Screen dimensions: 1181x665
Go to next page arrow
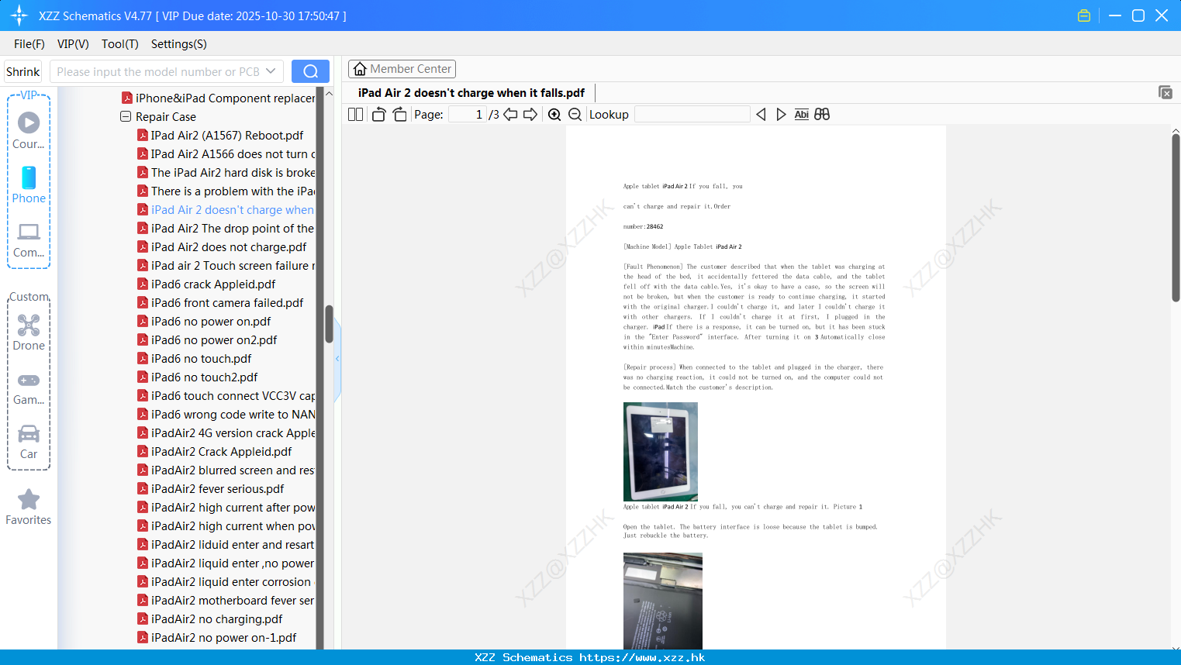tap(530, 115)
